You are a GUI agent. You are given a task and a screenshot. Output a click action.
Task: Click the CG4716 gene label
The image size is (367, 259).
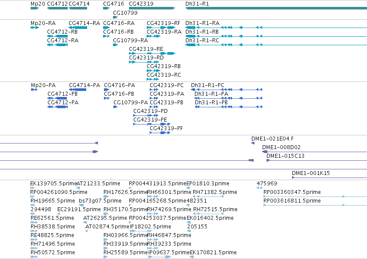click(113, 4)
